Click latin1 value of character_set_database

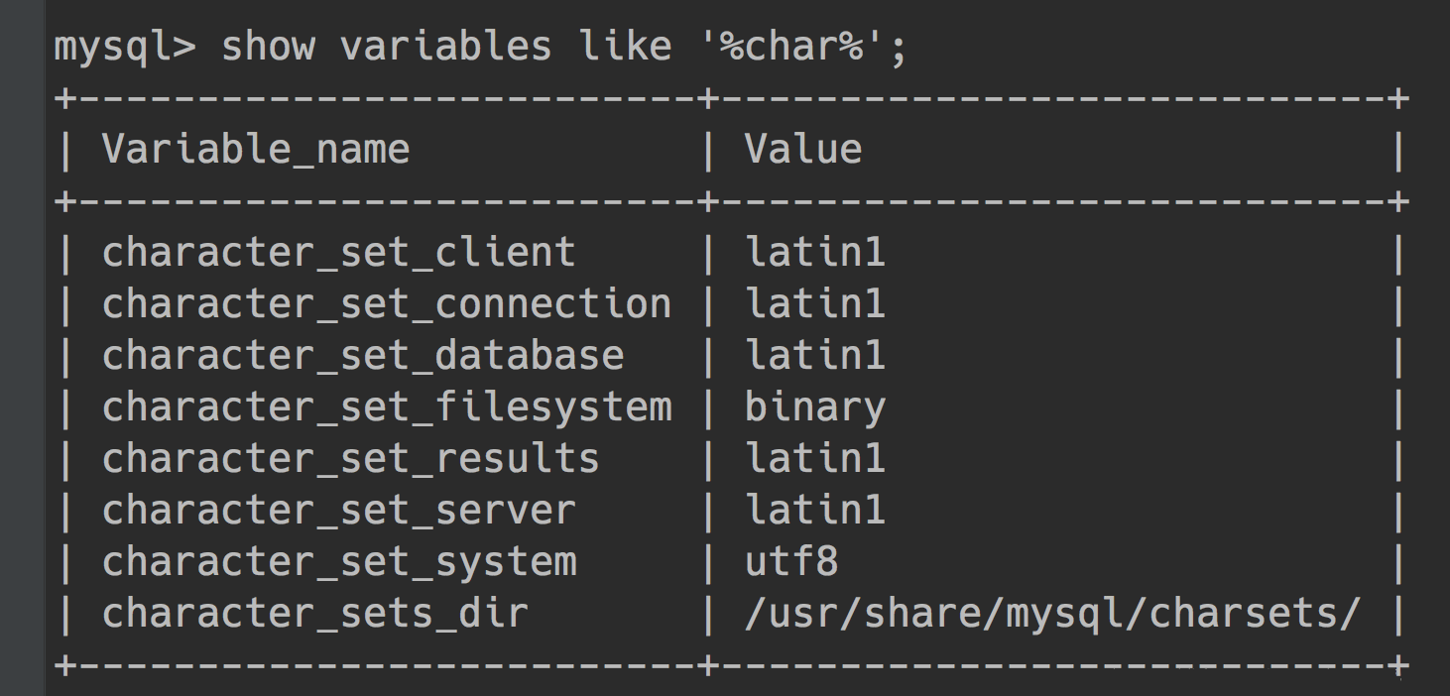coord(815,356)
